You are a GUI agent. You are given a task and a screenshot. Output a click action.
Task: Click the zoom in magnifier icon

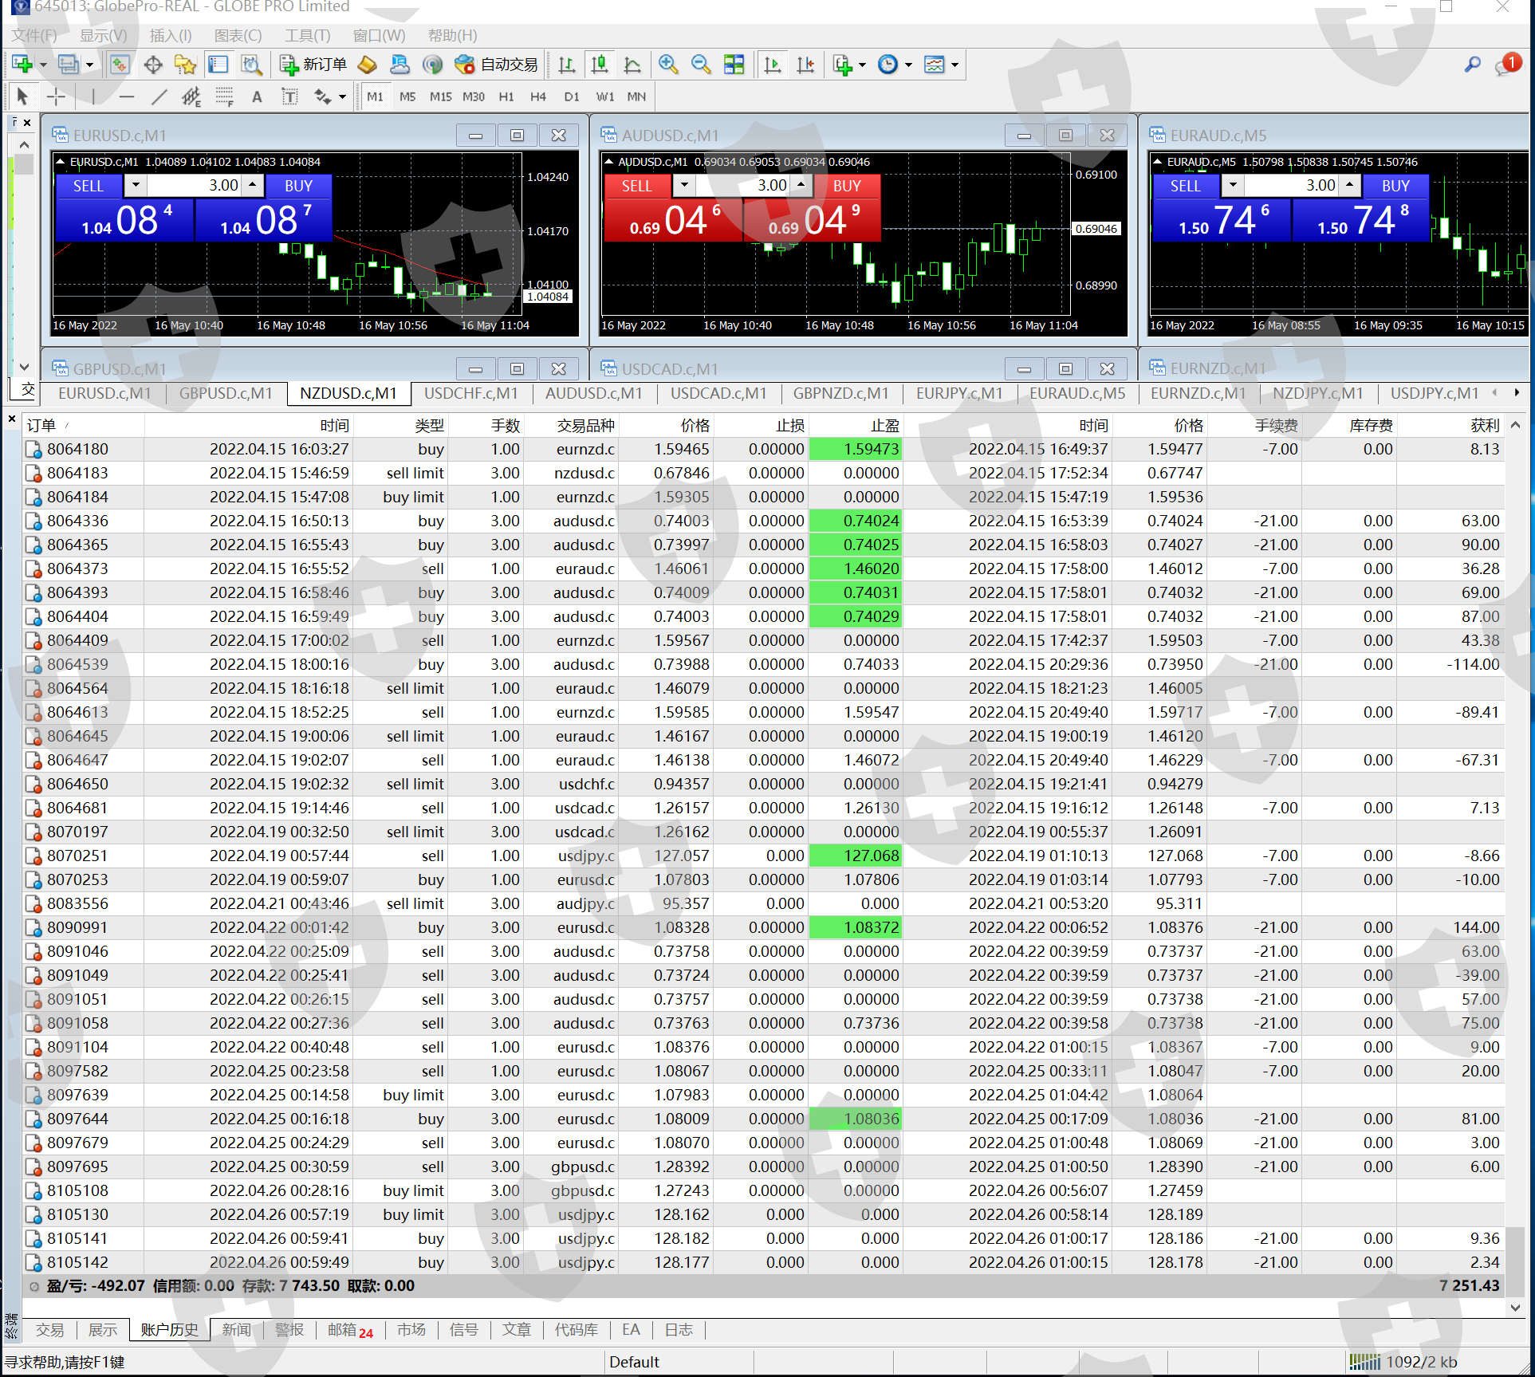(668, 65)
